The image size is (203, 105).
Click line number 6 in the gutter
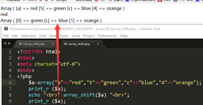[x=10, y=83]
